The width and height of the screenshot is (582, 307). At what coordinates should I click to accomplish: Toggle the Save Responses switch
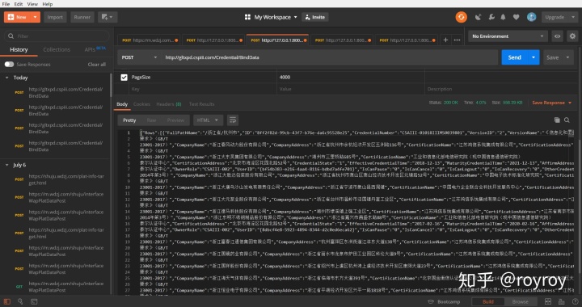click(9, 65)
